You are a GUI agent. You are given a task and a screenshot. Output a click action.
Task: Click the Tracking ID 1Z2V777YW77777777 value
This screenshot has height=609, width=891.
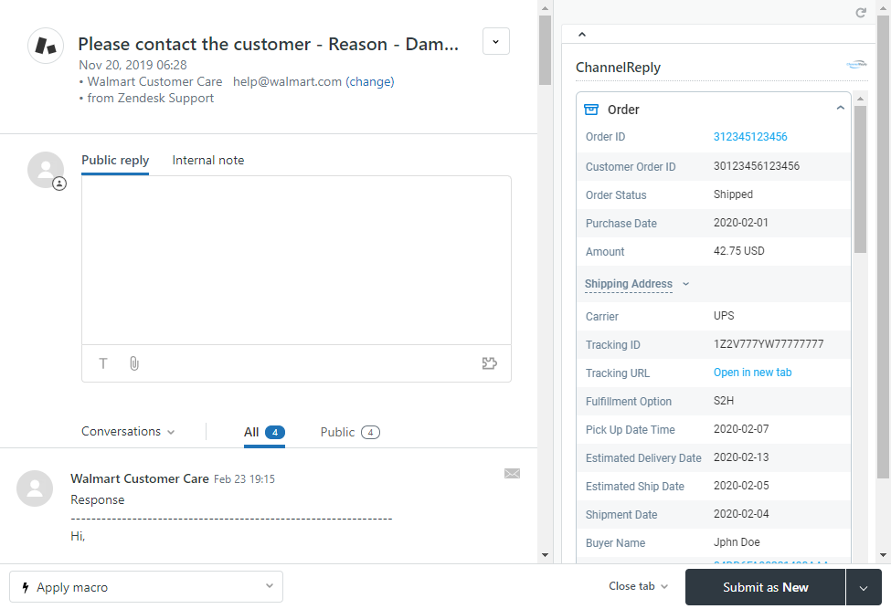[769, 344]
